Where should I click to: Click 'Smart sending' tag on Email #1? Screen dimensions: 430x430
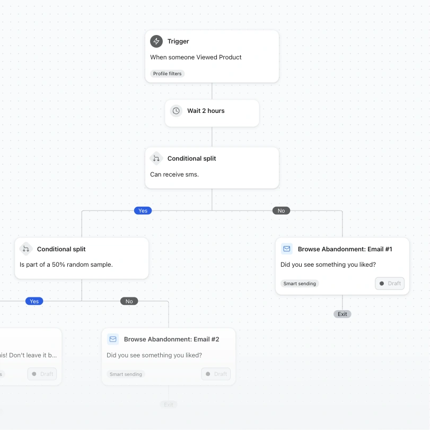pos(300,284)
